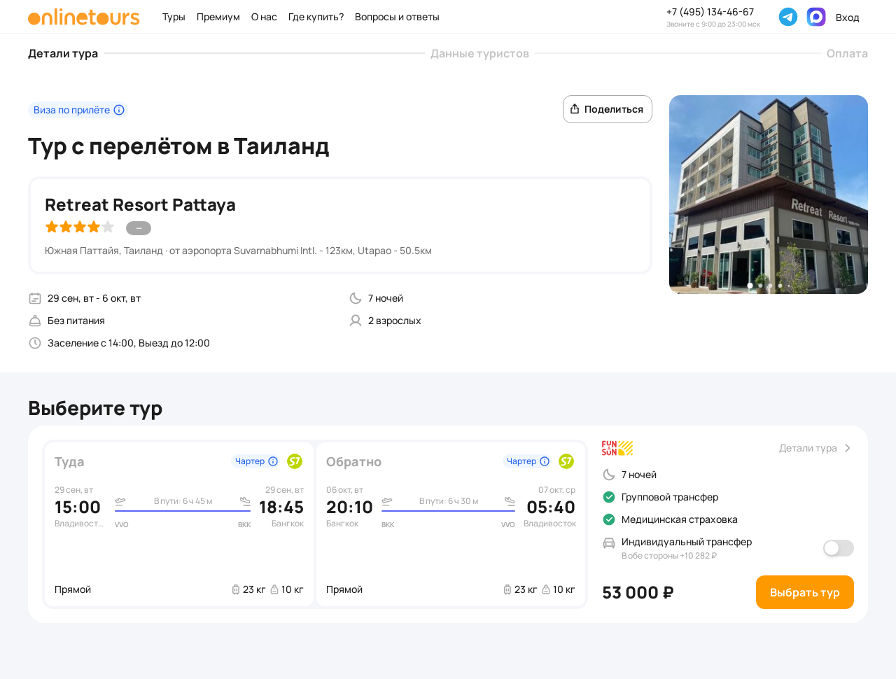896x679 pixels.
Task: Click the clock icon by Заселение
Action: pos(35,343)
